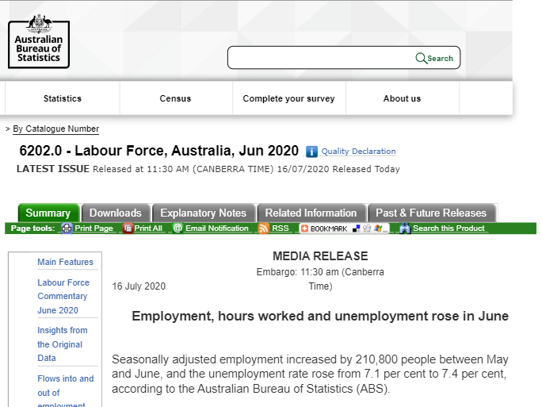Image resolution: width=542 pixels, height=407 pixels.
Task: Open the Statistics menu
Action: 63,99
